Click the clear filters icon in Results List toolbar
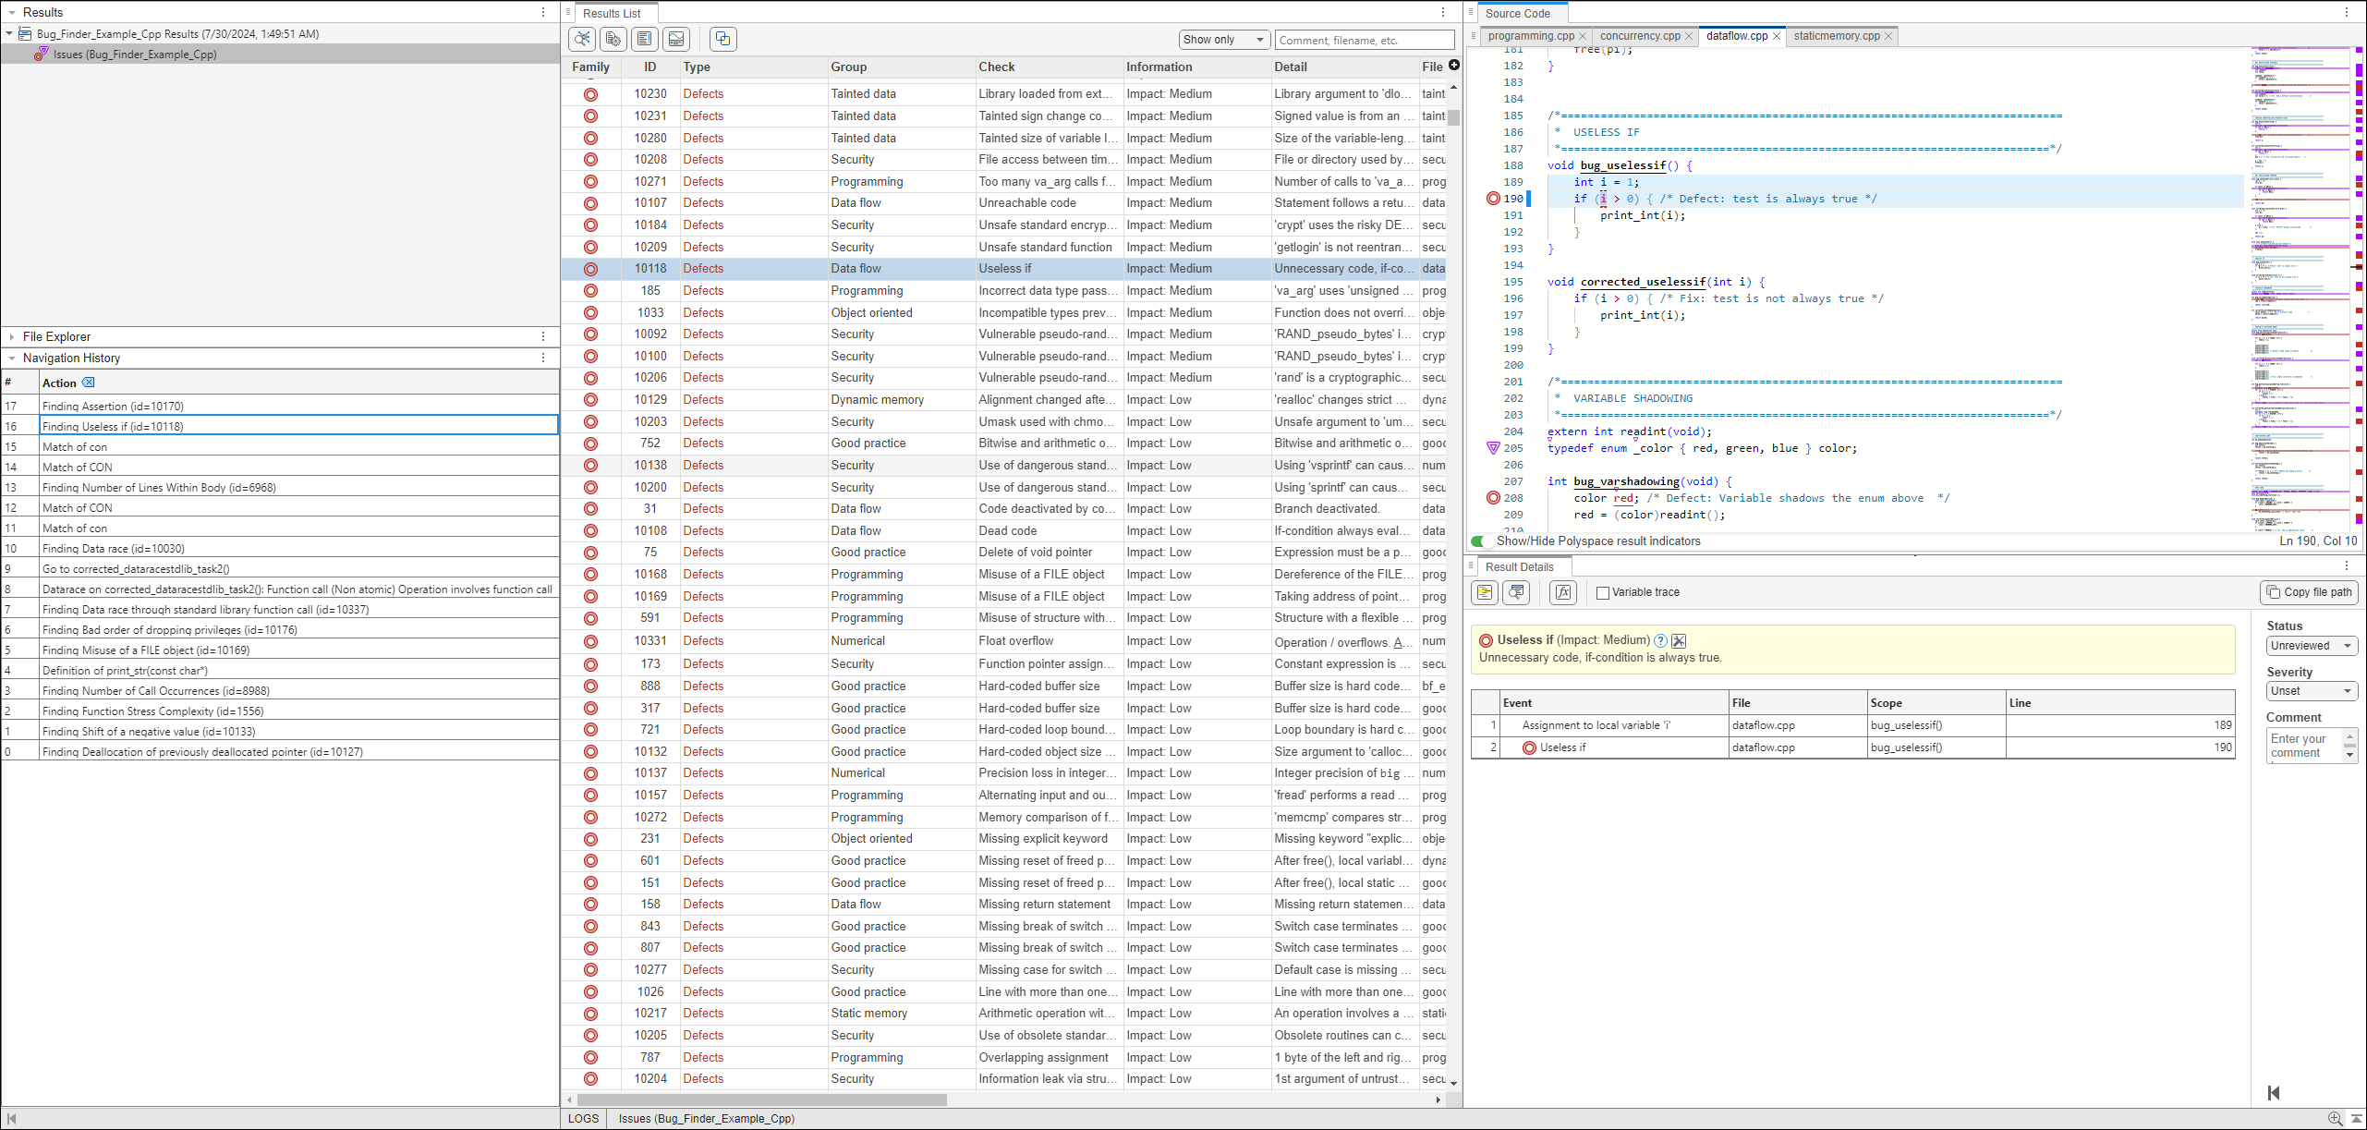 click(582, 39)
